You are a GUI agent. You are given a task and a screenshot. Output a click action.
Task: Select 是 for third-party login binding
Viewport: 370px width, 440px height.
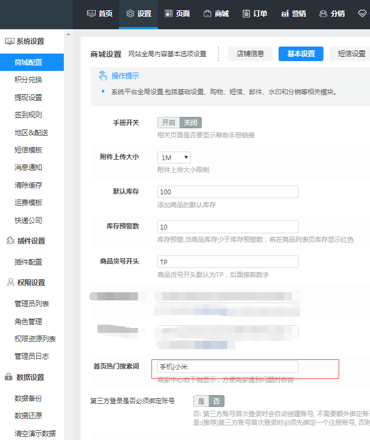201,401
